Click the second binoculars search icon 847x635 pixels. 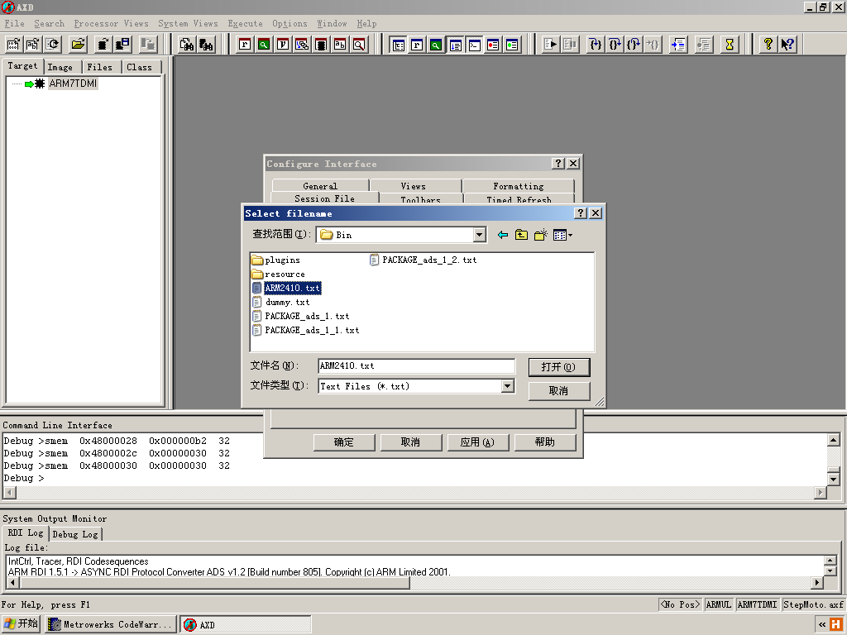click(206, 45)
